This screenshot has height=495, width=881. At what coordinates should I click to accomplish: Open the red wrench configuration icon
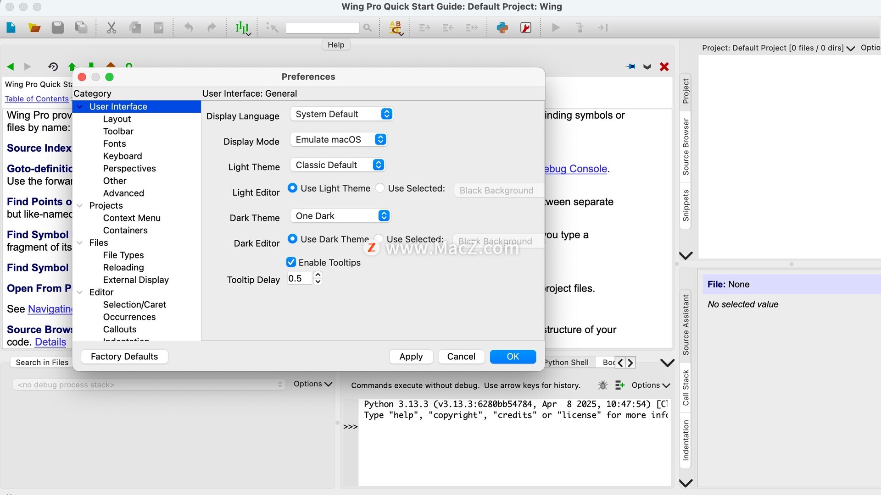coord(526,27)
